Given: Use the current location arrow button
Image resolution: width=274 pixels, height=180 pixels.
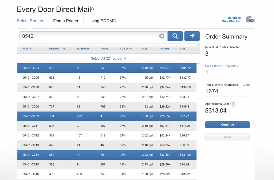Looking at the screenshot, I should pos(192,36).
